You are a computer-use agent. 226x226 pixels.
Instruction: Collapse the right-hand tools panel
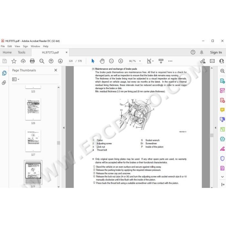[x=223, y=184]
